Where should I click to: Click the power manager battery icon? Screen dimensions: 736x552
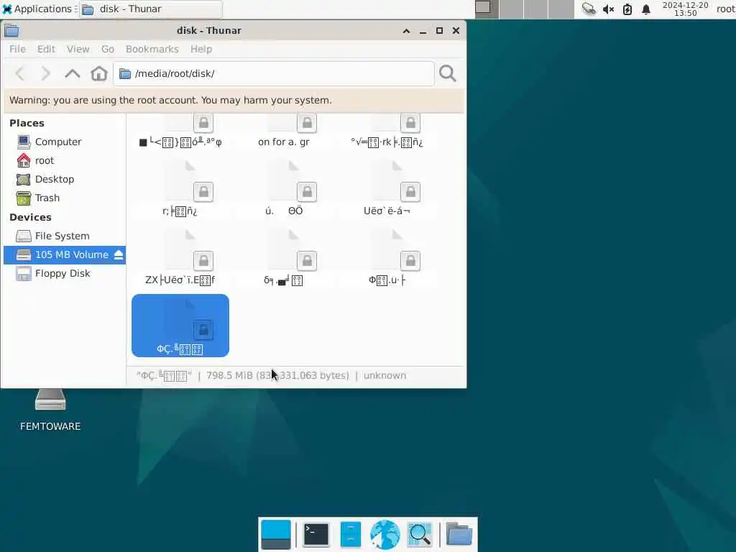(x=627, y=9)
